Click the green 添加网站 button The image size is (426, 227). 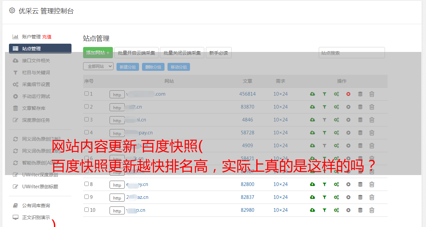tap(98, 53)
